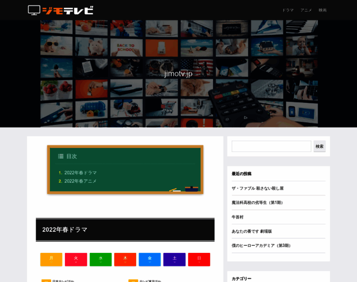Select the green 水 day tab
357x282 pixels.
click(101, 259)
